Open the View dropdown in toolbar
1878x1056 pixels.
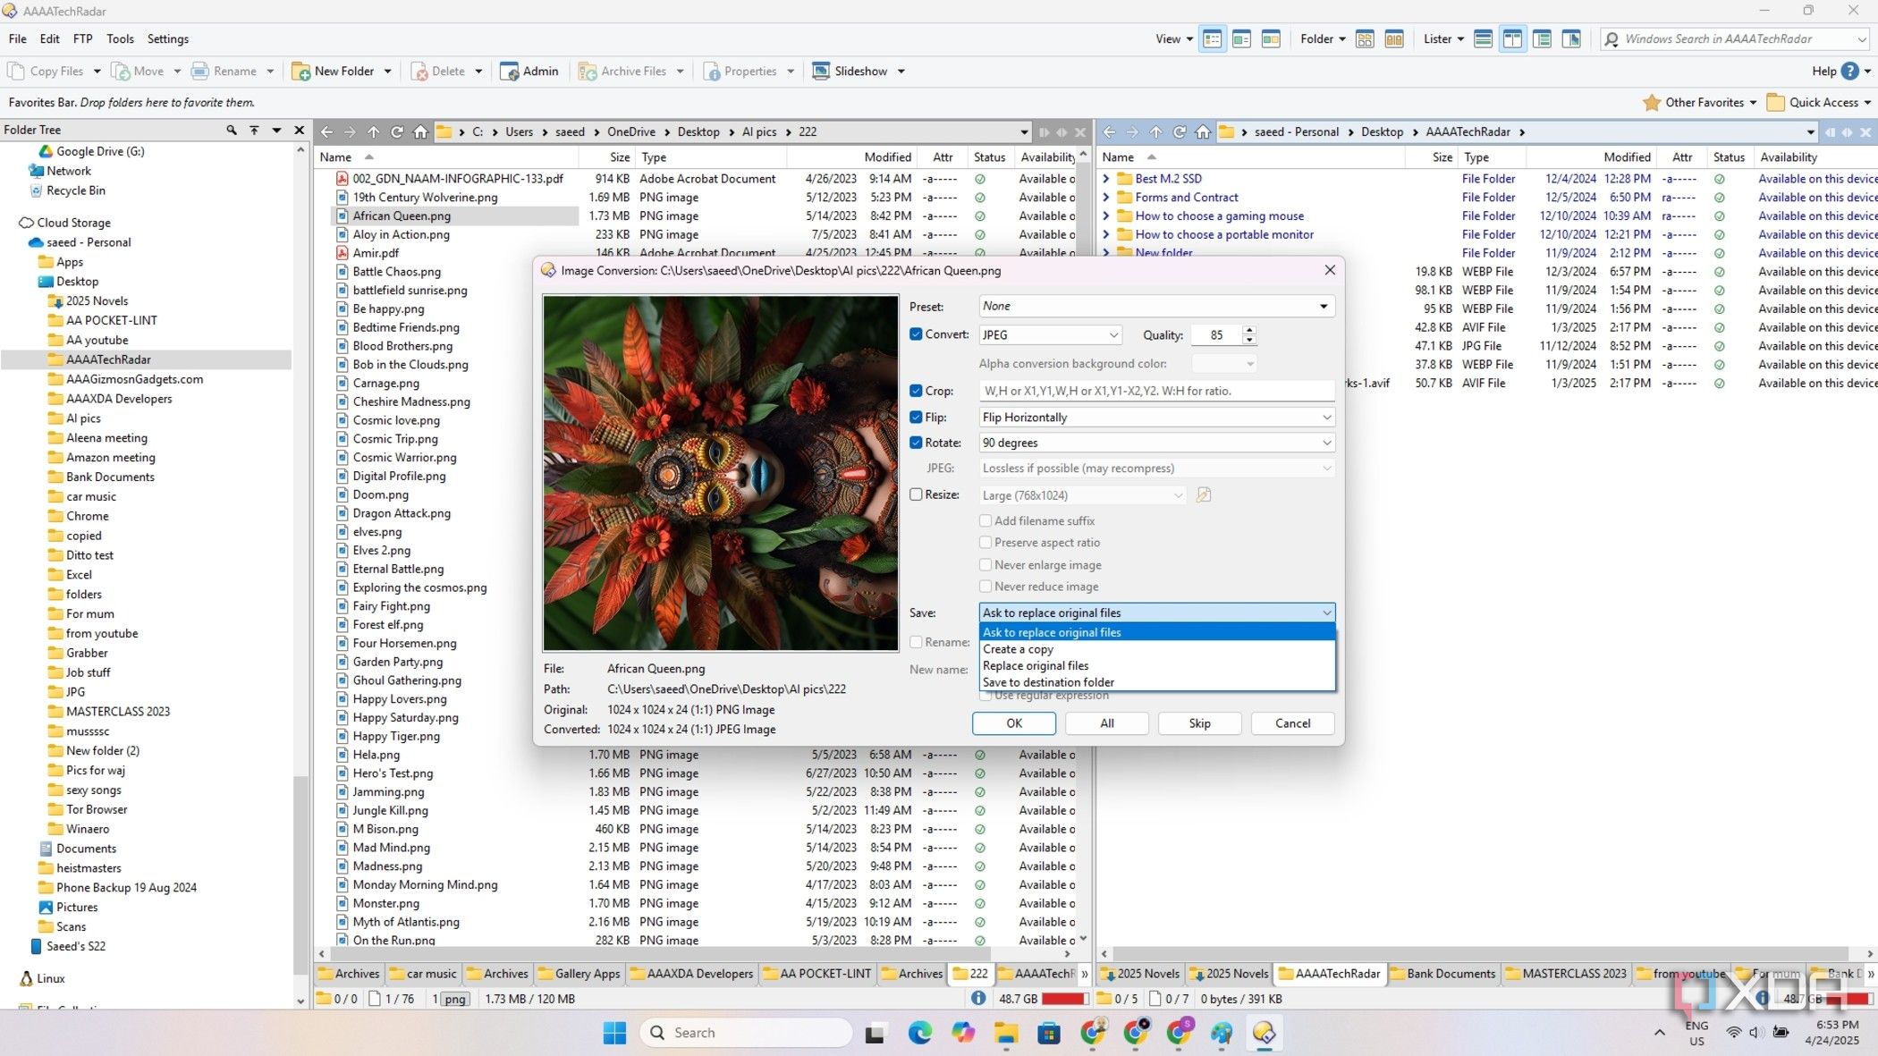pyautogui.click(x=1173, y=38)
